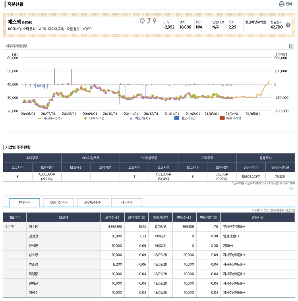Screen dimensions: 298x301
Task: Click the map location pin icon
Action: 155,21
